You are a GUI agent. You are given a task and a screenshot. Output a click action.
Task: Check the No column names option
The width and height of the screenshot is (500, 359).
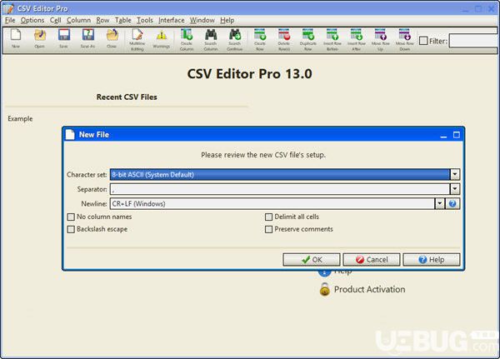pyautogui.click(x=71, y=217)
